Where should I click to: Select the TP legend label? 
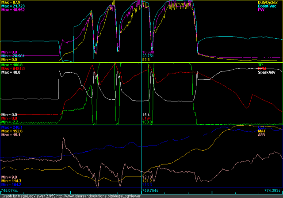(x=278, y=64)
